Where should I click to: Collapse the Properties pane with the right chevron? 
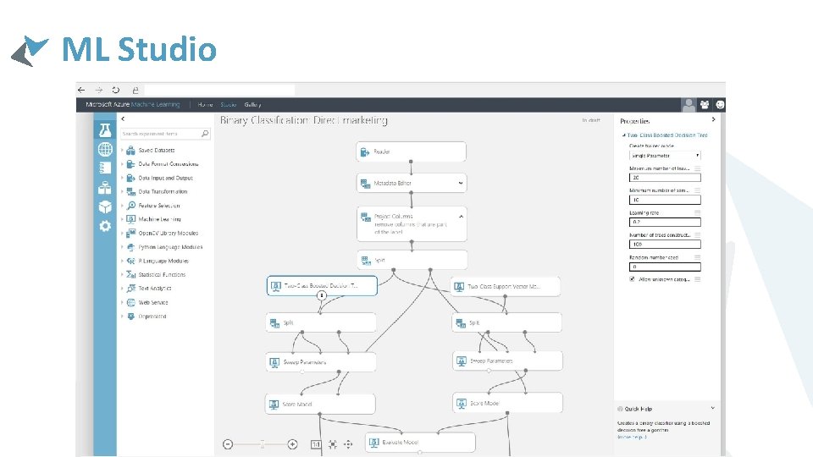pos(713,119)
